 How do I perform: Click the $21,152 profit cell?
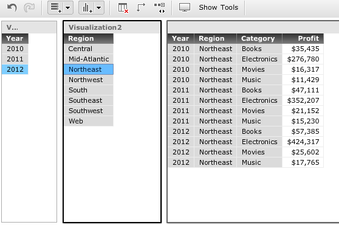pyautogui.click(x=303, y=111)
